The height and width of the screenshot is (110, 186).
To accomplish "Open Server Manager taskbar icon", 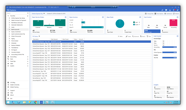I will [x=13, y=102].
